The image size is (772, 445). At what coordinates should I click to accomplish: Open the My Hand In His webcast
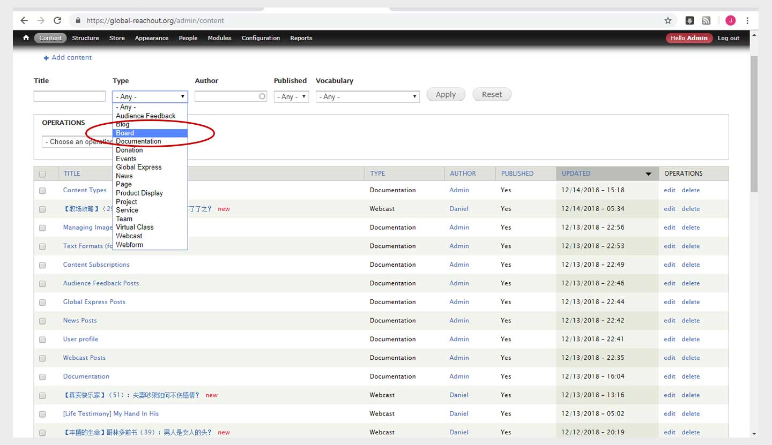tap(111, 413)
